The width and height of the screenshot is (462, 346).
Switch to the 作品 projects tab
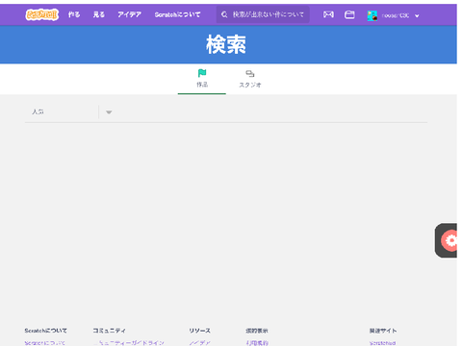[x=202, y=78]
